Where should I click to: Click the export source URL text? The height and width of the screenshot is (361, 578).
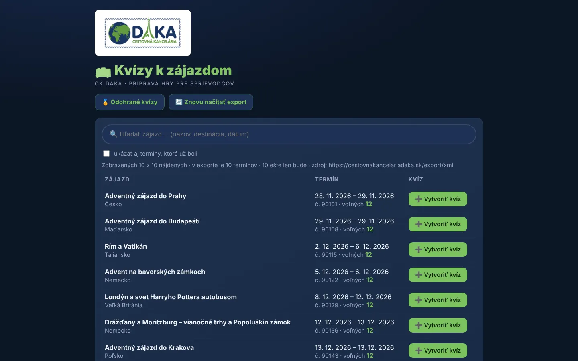(x=391, y=165)
